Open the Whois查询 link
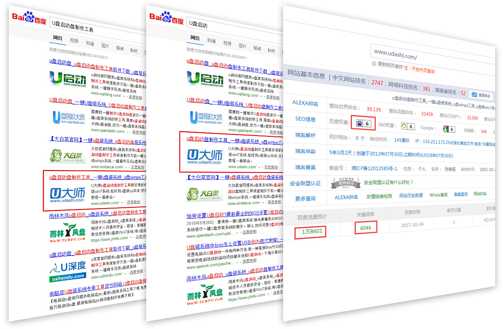The image size is (504, 329). (x=438, y=195)
